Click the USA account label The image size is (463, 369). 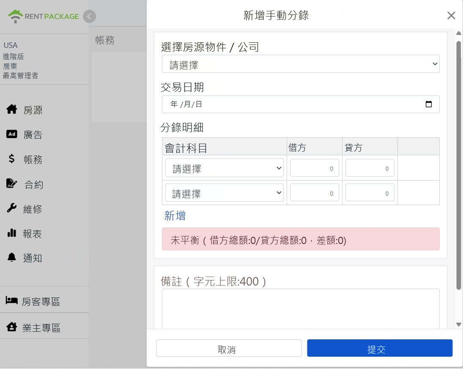pos(11,45)
